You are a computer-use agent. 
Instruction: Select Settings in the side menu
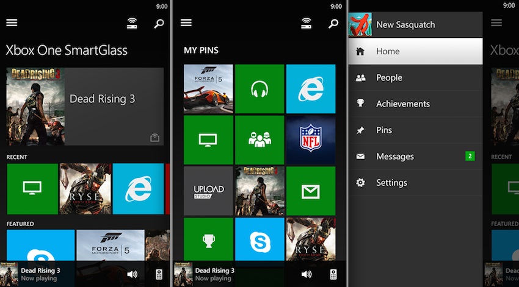pos(415,183)
